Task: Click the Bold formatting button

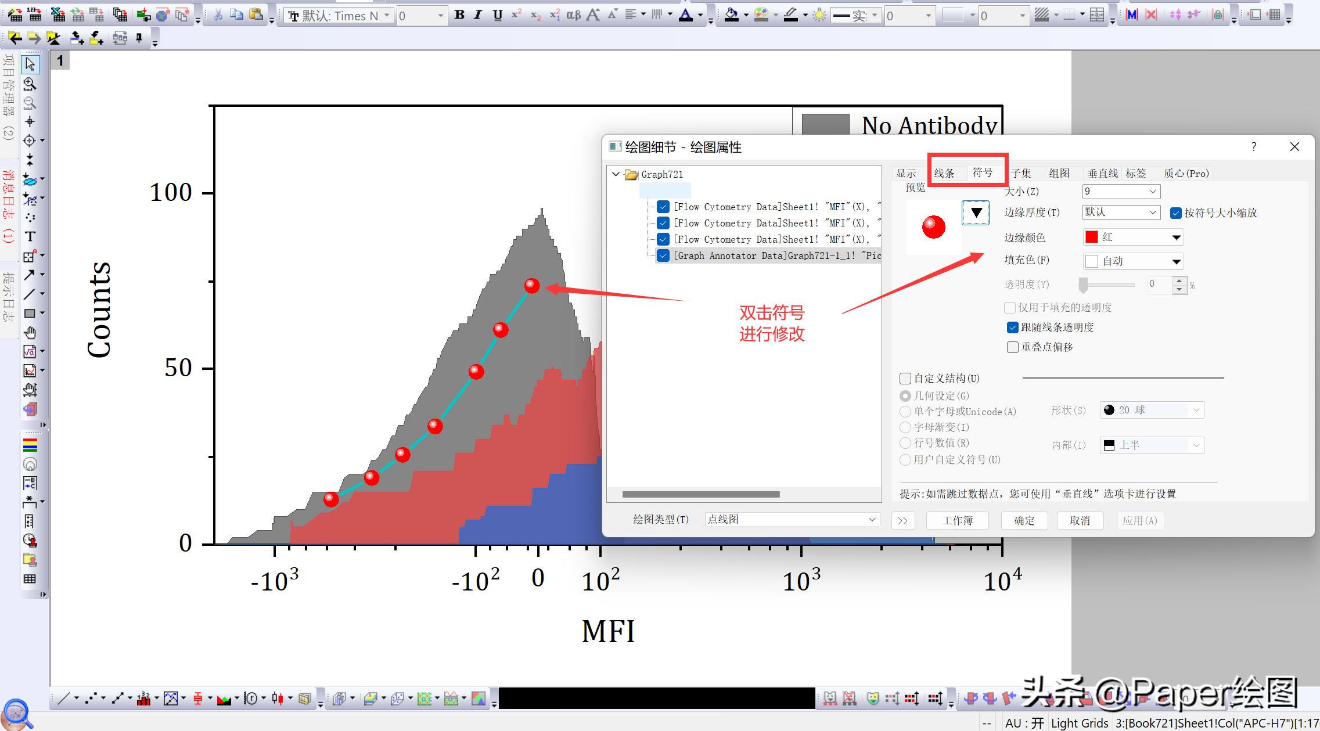Action: click(x=459, y=15)
